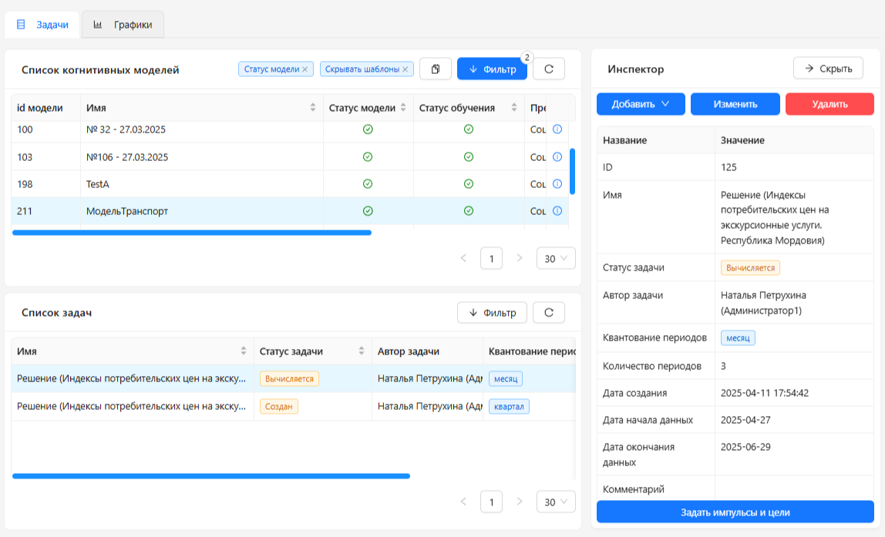
Task: Refresh the task list
Action: click(x=549, y=312)
